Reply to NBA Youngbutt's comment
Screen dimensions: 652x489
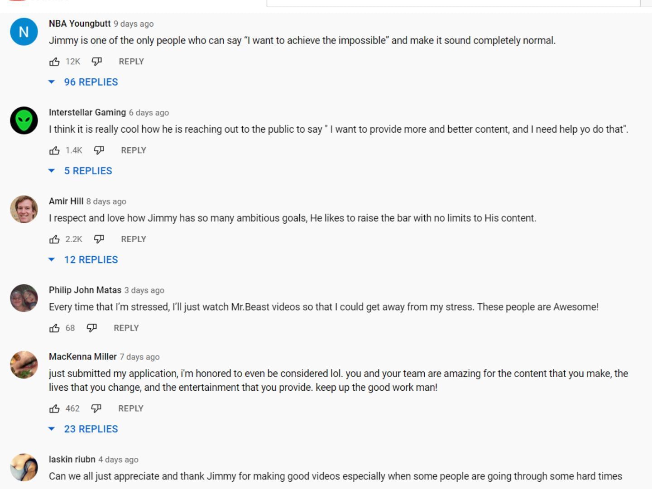131,61
